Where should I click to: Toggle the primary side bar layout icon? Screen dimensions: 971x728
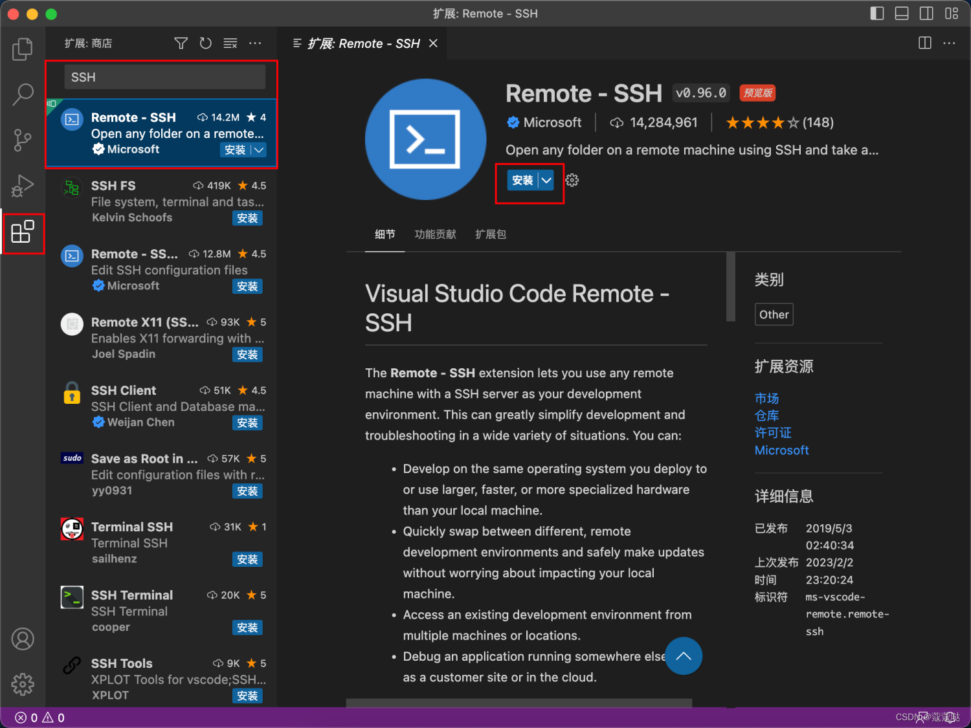click(877, 14)
